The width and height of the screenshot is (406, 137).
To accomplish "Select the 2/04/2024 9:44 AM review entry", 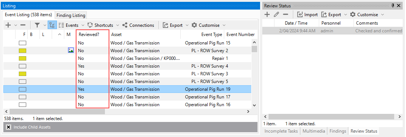I will [332, 30].
